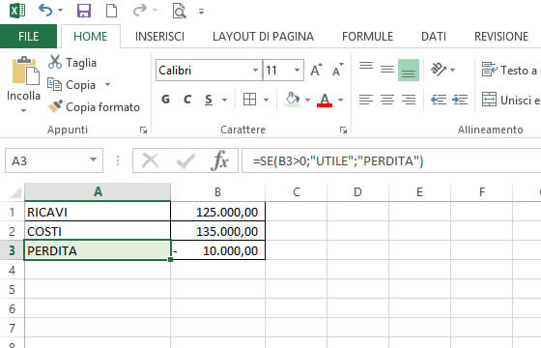Switch to the FORMULE tab
This screenshot has height=348, width=541.
click(x=367, y=37)
